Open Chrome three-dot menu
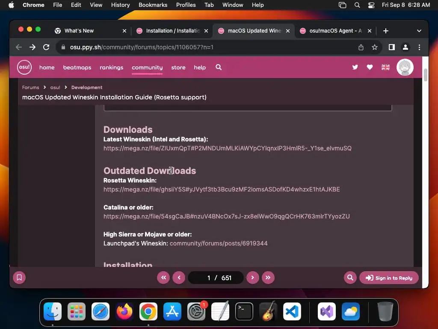This screenshot has width=438, height=329. tap(419, 47)
